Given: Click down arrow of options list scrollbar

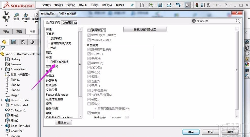Looking at the screenshot, I should (80, 116).
